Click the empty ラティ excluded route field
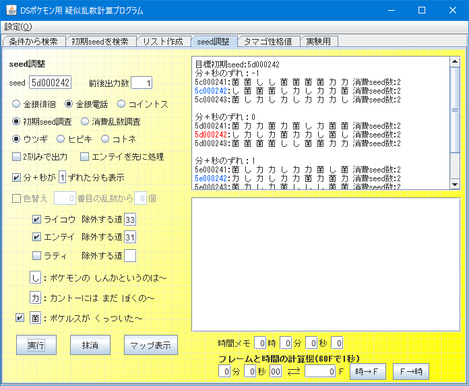 coord(130,255)
